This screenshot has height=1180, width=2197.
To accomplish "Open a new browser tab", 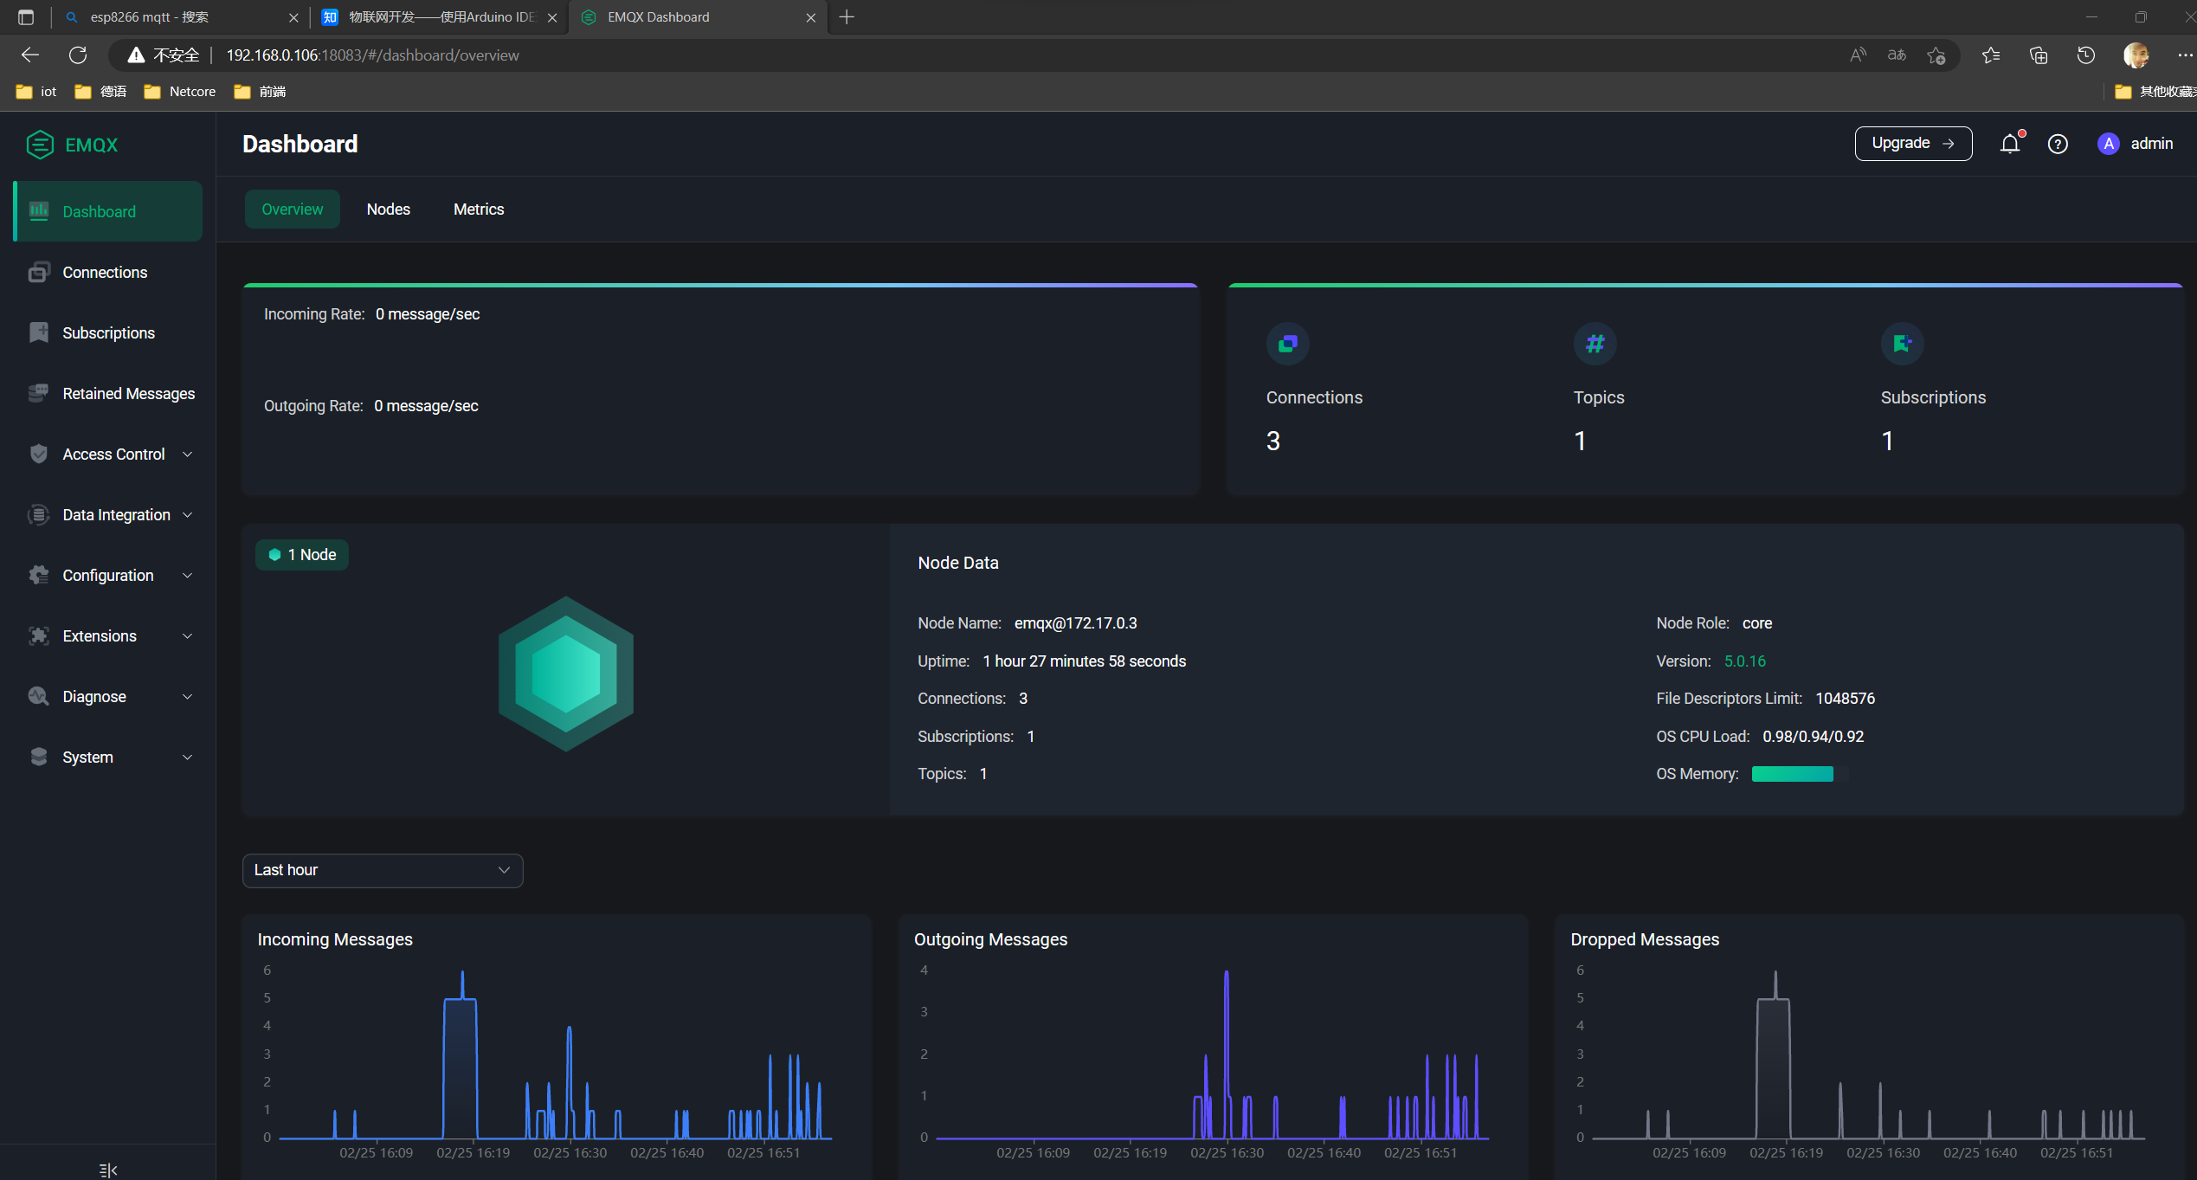I will tap(847, 17).
